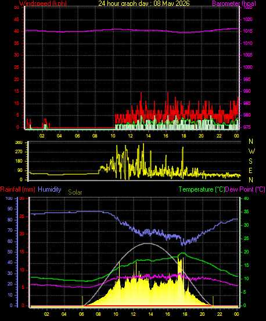Click wind direction axis value 270
The image size is (266, 321).
pos(19,152)
